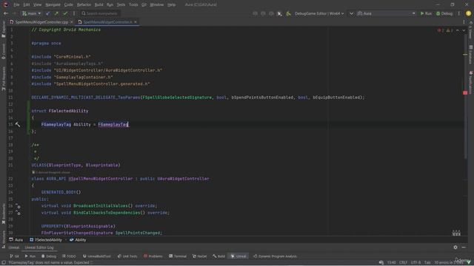
Task: Switch to Unreal tab in bottom panel
Action: click(x=13, y=248)
